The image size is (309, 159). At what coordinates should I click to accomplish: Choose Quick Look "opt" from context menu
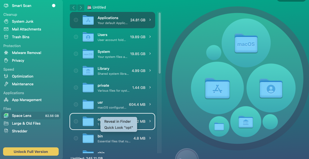pos(119,128)
